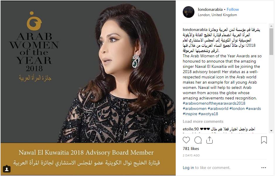Click the heart like icon
The image size is (275, 176).
point(186,140)
